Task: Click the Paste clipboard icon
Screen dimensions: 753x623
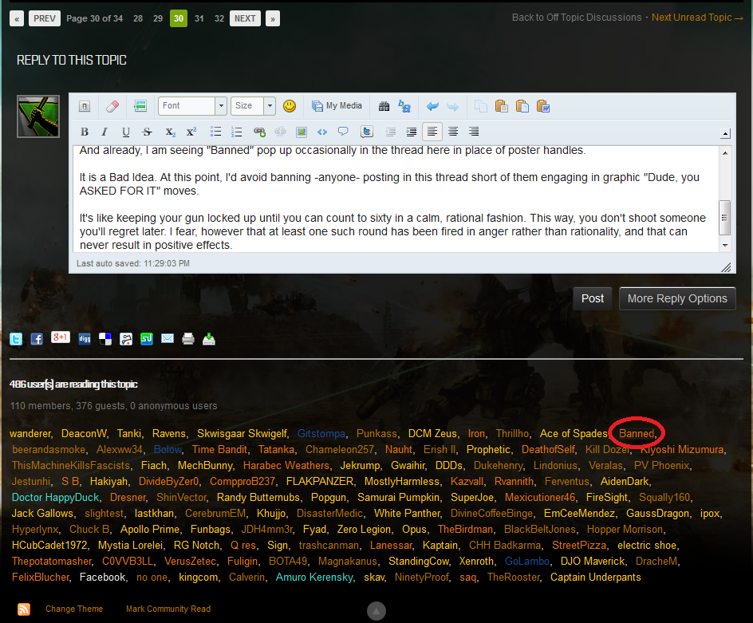Action: point(502,106)
